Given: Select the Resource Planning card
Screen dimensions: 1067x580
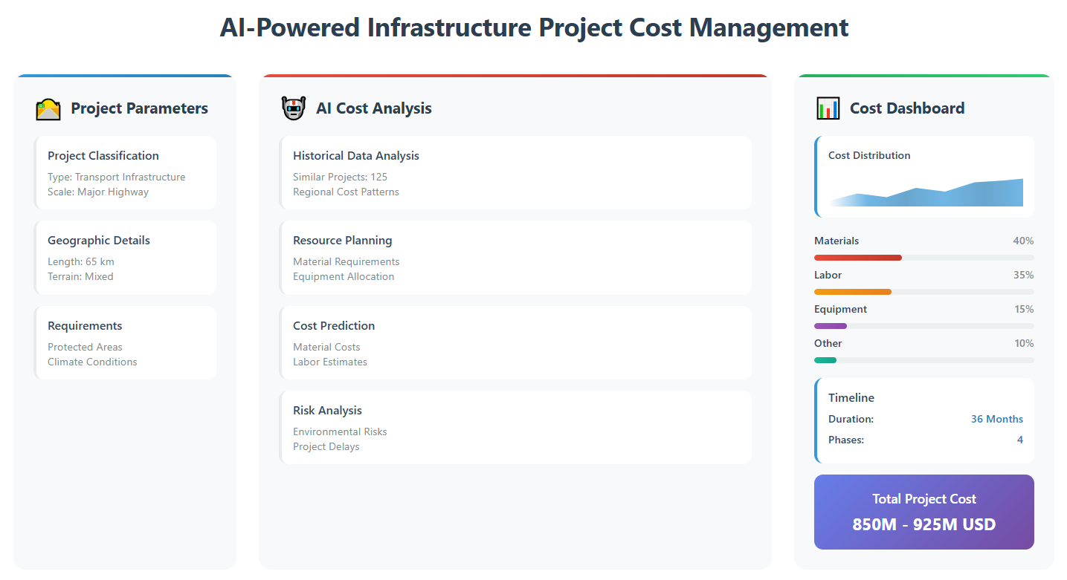Looking at the screenshot, I should [x=515, y=258].
